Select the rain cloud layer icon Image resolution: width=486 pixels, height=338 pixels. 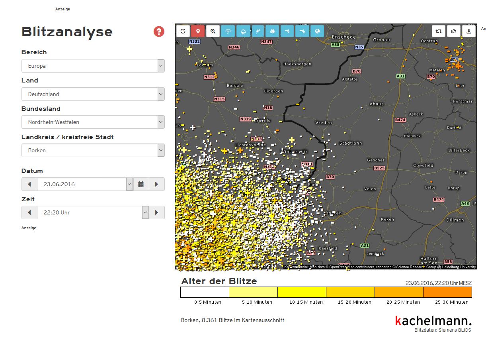click(x=243, y=31)
